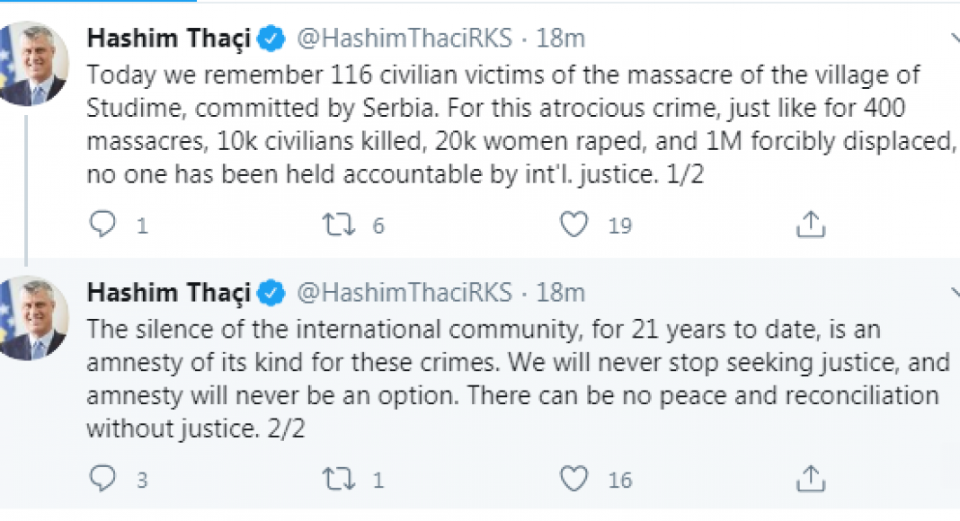Like the second tweet with 16 likes

click(574, 479)
